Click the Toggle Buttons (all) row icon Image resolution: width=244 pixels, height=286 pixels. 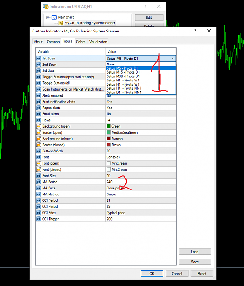click(x=38, y=83)
